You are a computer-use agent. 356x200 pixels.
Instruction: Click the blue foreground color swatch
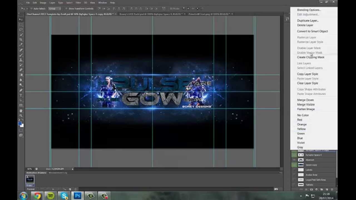tap(20, 124)
